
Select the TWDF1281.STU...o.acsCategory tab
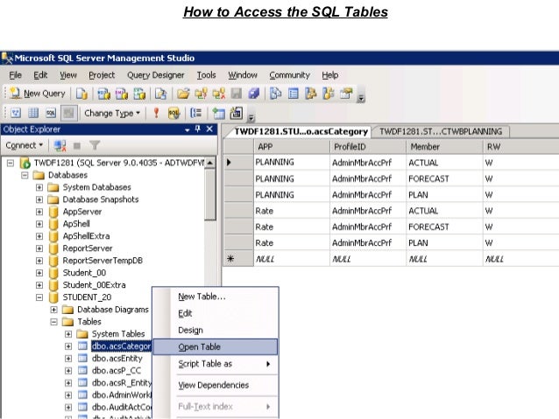pyautogui.click(x=301, y=131)
